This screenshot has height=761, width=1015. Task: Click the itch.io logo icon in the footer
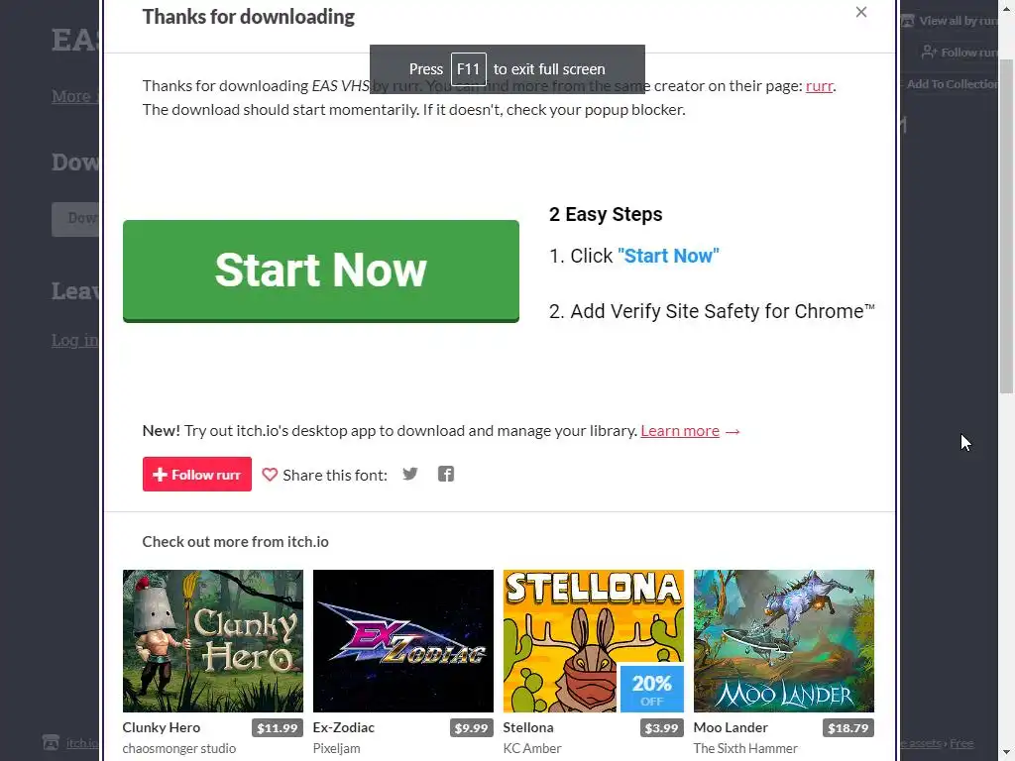pyautogui.click(x=51, y=742)
